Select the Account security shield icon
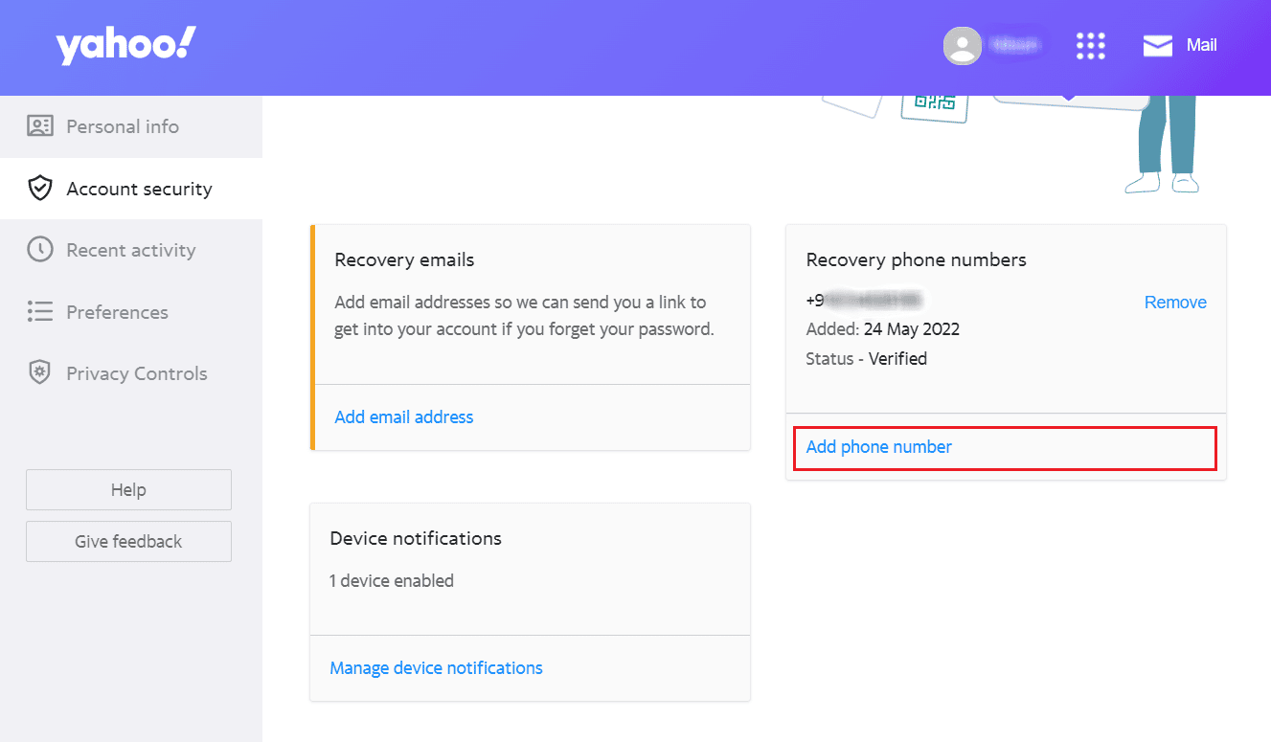Screen dimensions: 1271x742 [x=40, y=188]
